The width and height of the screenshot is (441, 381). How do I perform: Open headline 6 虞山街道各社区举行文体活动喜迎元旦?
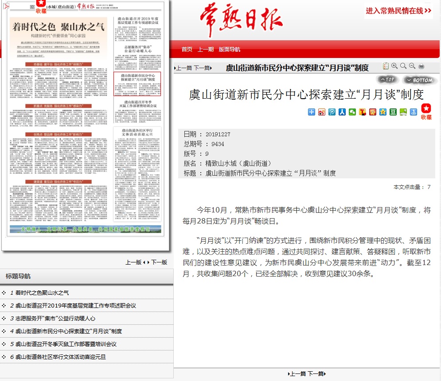click(x=60, y=357)
